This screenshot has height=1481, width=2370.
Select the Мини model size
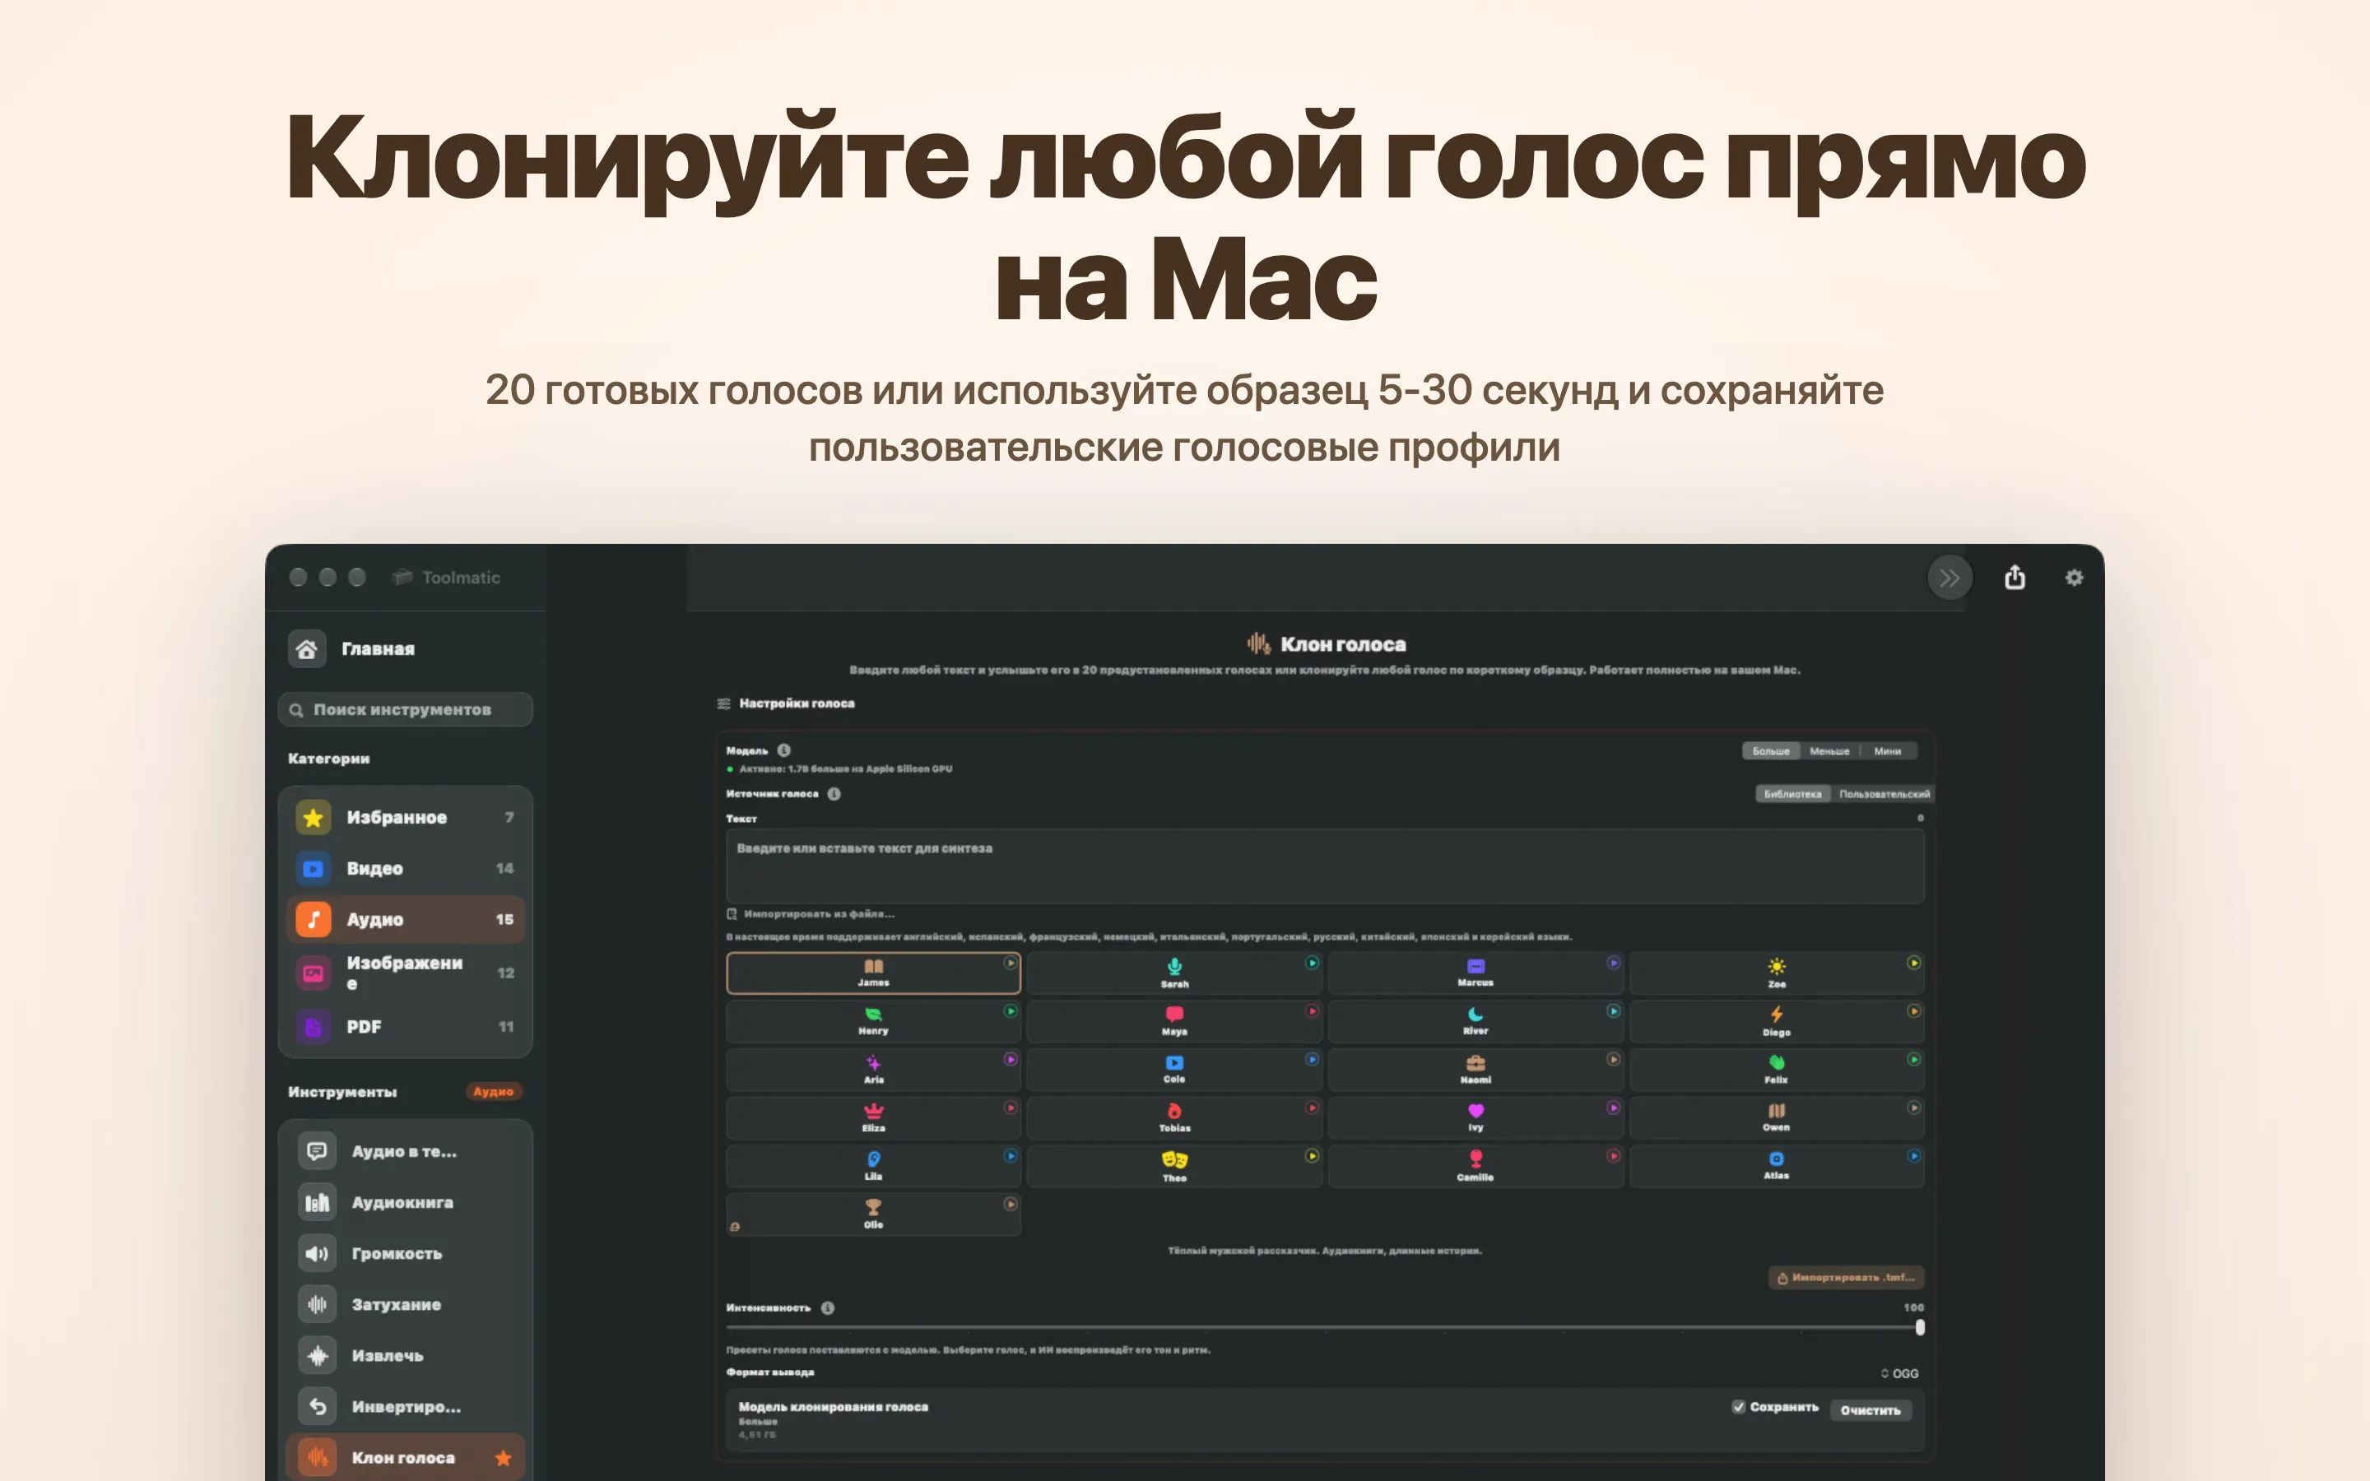click(x=1887, y=751)
